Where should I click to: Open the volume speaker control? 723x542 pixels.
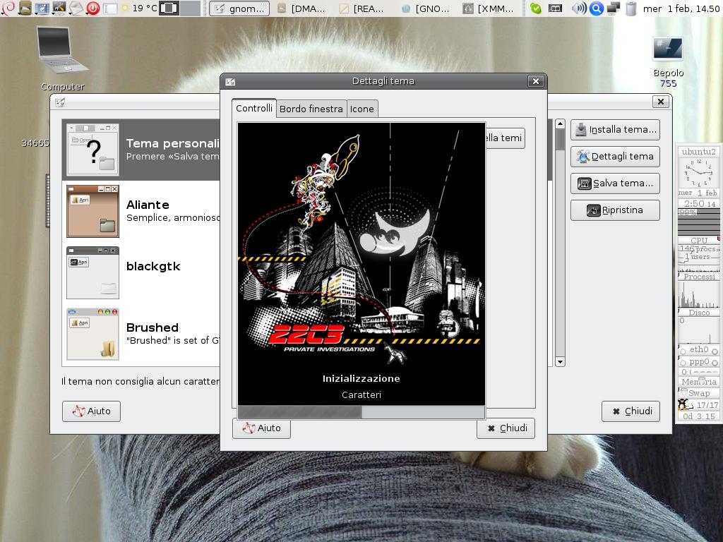(578, 8)
